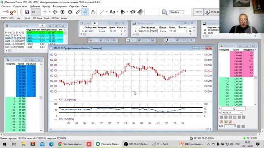Switch to the FORTS tab
This screenshot has height=148, width=264.
coord(5,18)
